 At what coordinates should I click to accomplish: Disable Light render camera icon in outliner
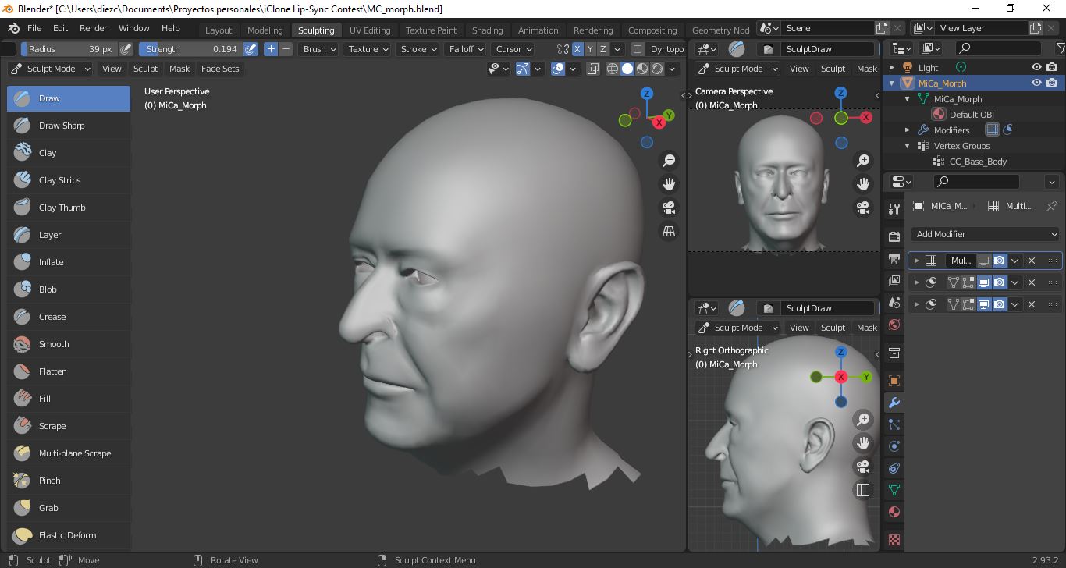1052,68
